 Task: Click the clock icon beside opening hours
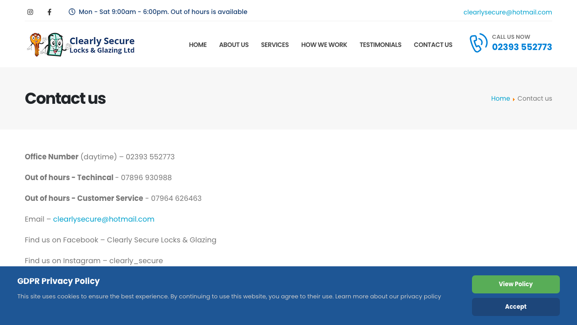[71, 11]
